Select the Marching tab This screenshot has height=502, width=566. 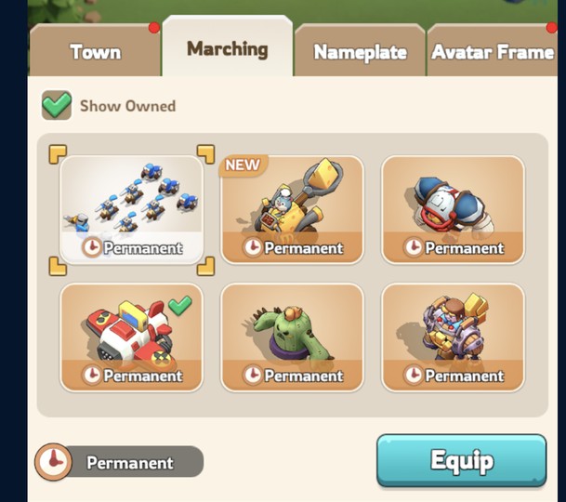click(x=228, y=46)
